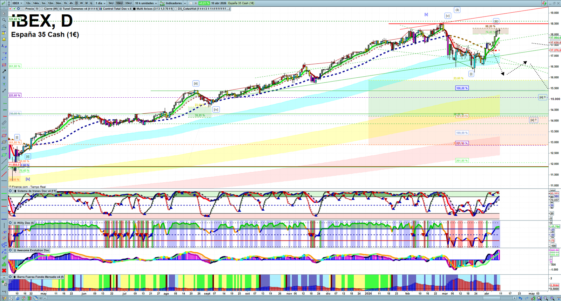Click the 35kU units button

point(128,3)
